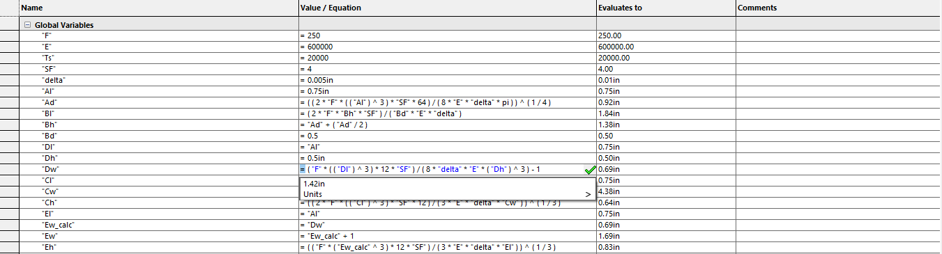Select the "delta" variable name cell
The width and height of the screenshot is (942, 254).
pyautogui.click(x=158, y=80)
